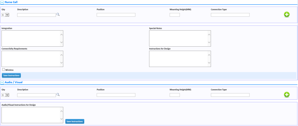Image resolution: width=298 pixels, height=126 pixels.
Task: Add Audio / Visual item with green plus
Action: tap(287, 95)
